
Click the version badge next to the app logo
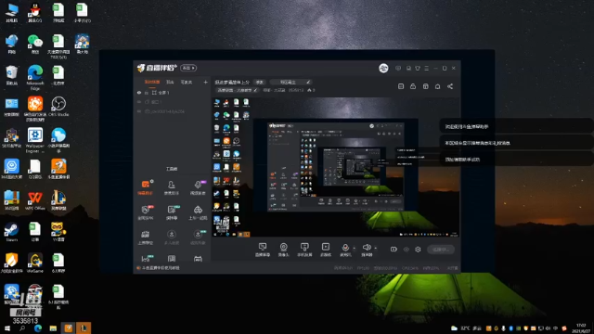(x=188, y=68)
